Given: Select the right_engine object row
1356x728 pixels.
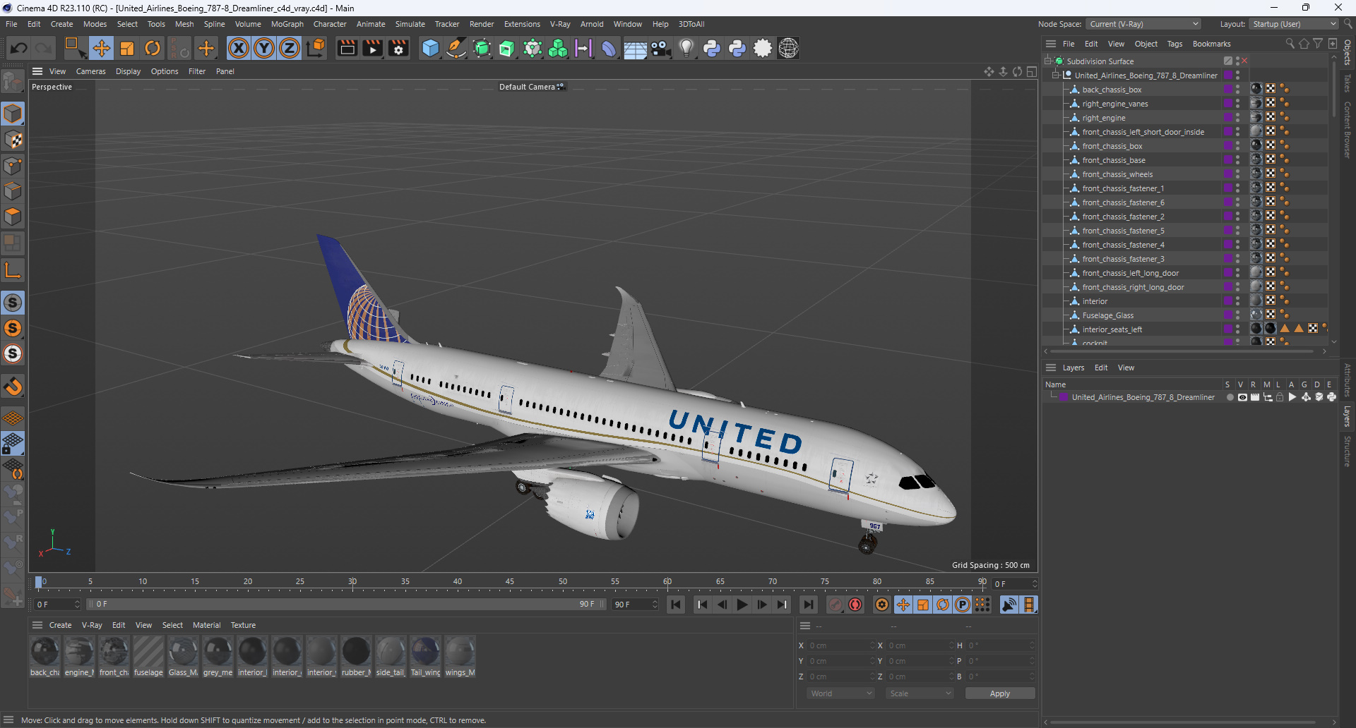Looking at the screenshot, I should [1103, 118].
